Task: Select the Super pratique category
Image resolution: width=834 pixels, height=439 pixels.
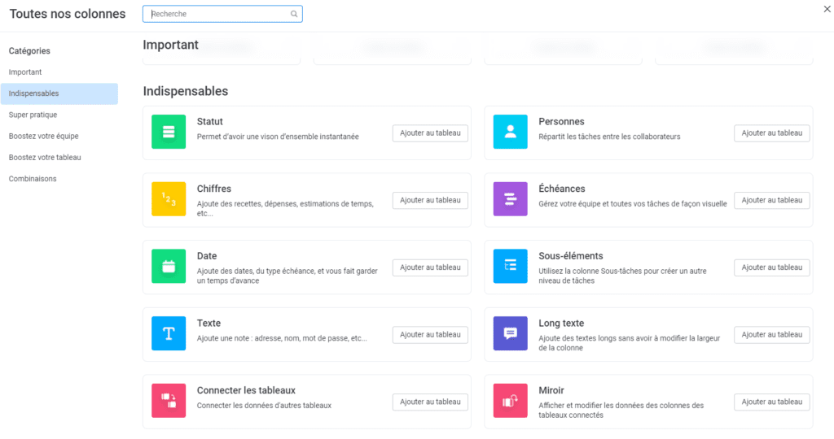Action: [x=33, y=115]
